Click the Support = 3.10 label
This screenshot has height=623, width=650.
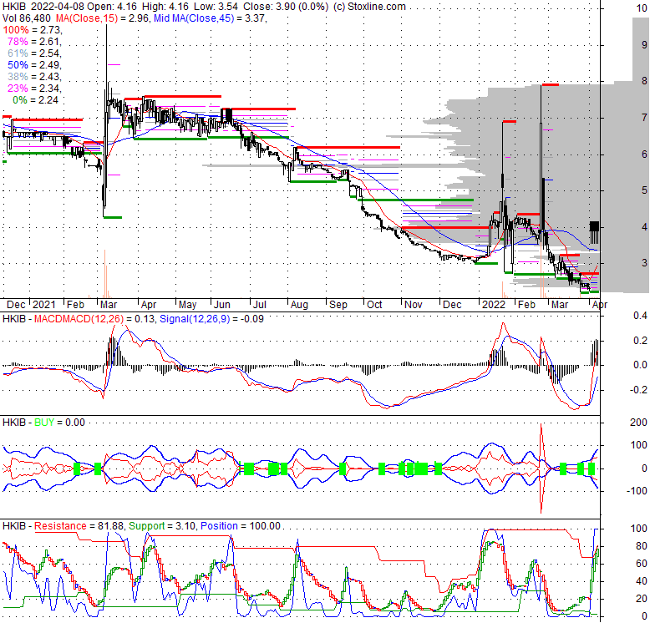[x=162, y=526]
